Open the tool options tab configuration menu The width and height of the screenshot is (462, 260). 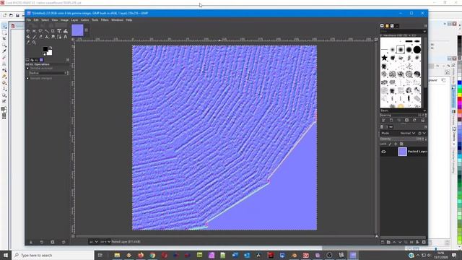point(67,60)
